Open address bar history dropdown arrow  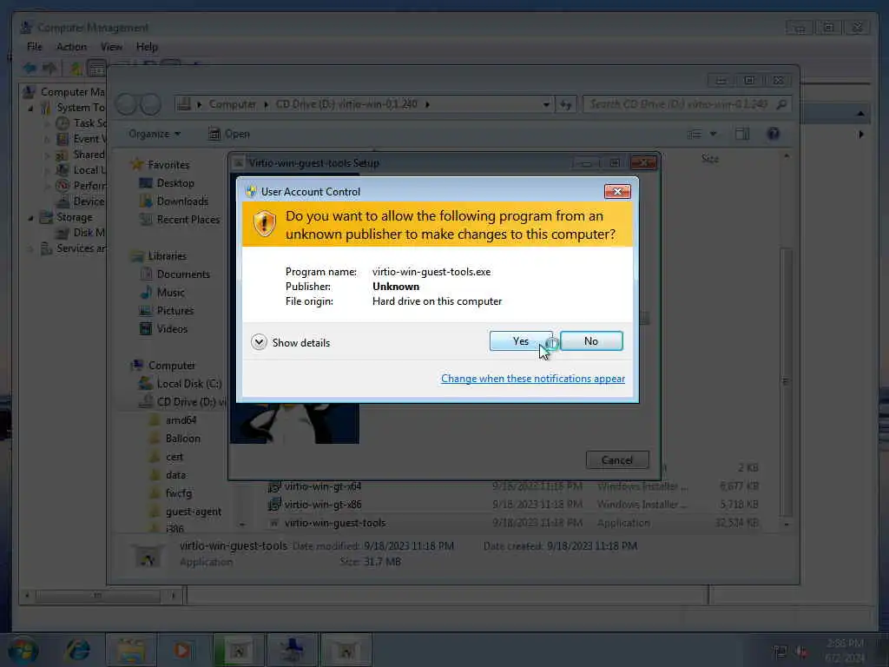(x=546, y=104)
